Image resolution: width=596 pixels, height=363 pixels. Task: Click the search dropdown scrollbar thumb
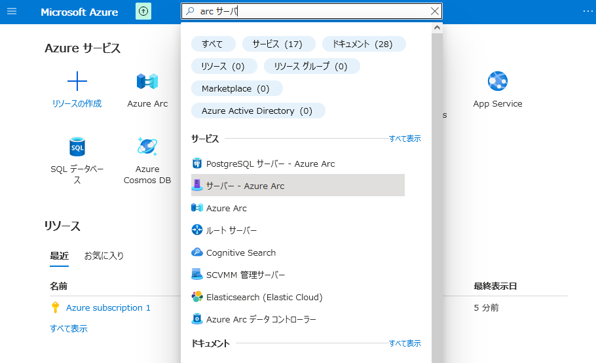tap(437, 198)
